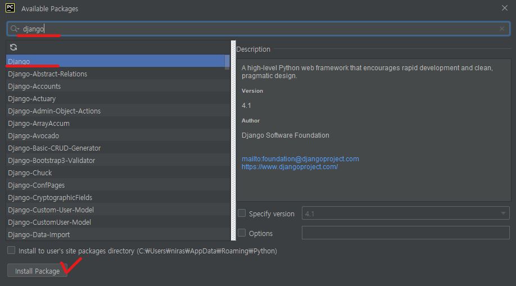Click the Install Package button
This screenshot has height=286, width=516.
(x=37, y=270)
